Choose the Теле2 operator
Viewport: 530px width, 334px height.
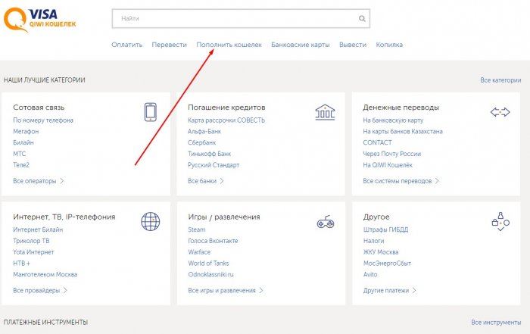(21, 165)
